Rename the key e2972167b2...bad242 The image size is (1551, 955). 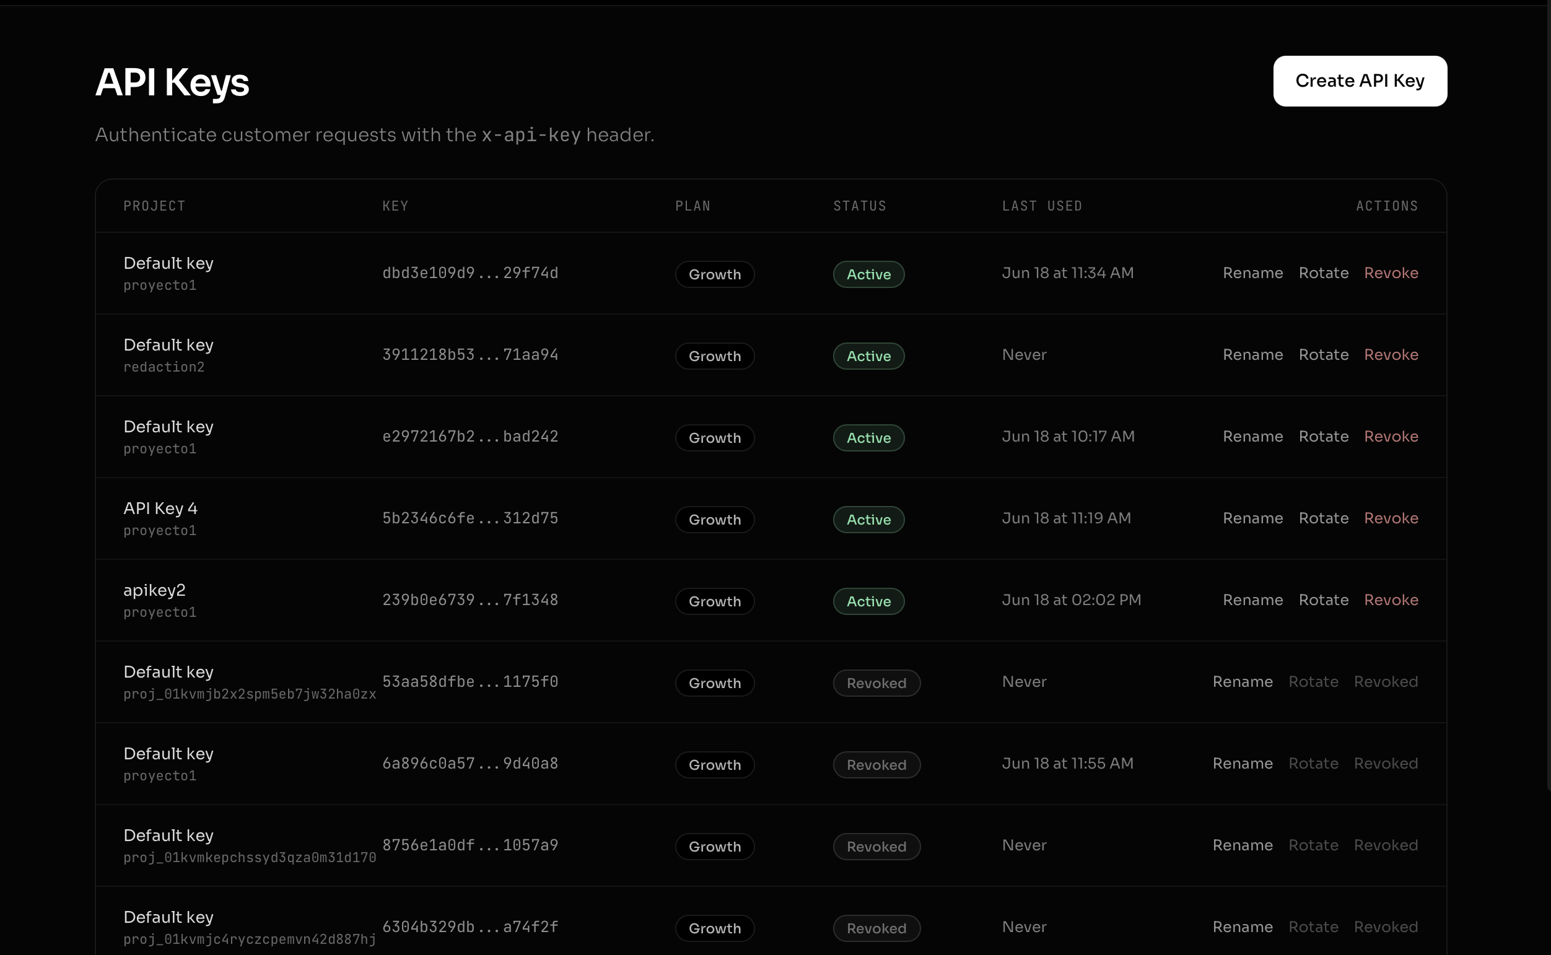click(1252, 437)
